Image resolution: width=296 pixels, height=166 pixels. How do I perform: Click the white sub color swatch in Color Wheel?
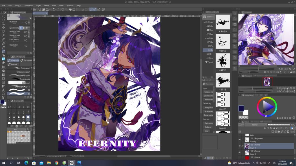[x=245, y=113]
